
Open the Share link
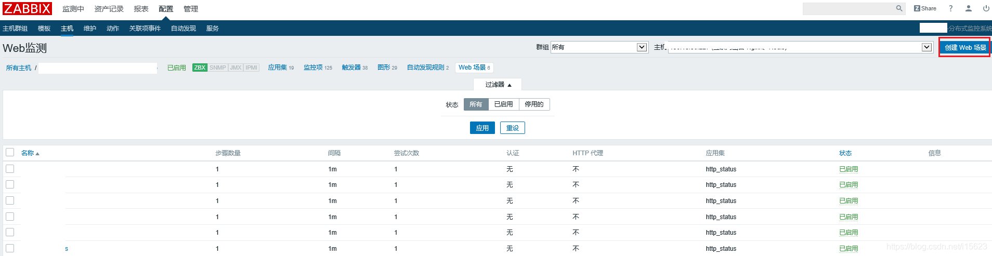(x=925, y=8)
